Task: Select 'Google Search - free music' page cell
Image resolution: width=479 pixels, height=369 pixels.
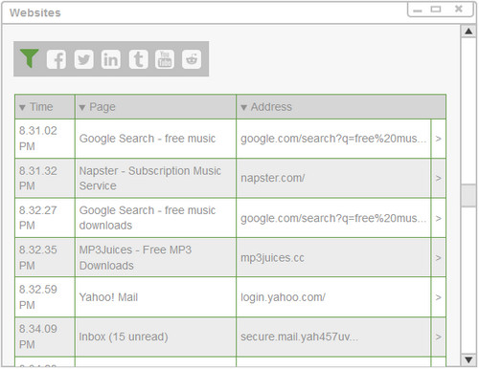Action: click(x=156, y=139)
